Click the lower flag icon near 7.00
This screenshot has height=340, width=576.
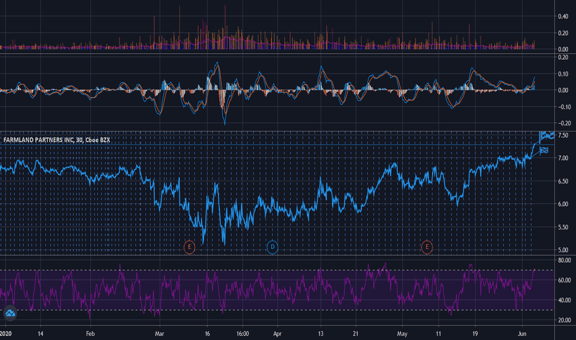point(544,150)
